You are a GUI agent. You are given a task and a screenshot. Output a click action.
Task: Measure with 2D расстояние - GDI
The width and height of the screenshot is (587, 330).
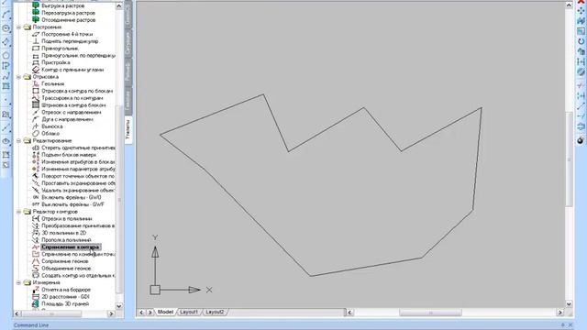point(65,297)
